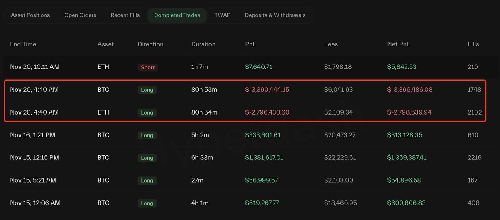Click the ETH asset in Nov 20, 10:11 AM row
Screen dimensions: 500x220
click(103, 67)
